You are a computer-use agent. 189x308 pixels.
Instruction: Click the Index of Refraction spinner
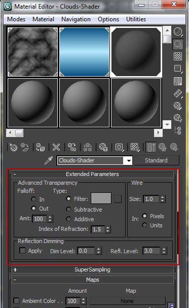click(107, 229)
